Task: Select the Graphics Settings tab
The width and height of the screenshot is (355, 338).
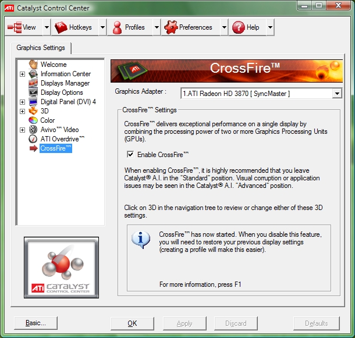Action: (41, 48)
